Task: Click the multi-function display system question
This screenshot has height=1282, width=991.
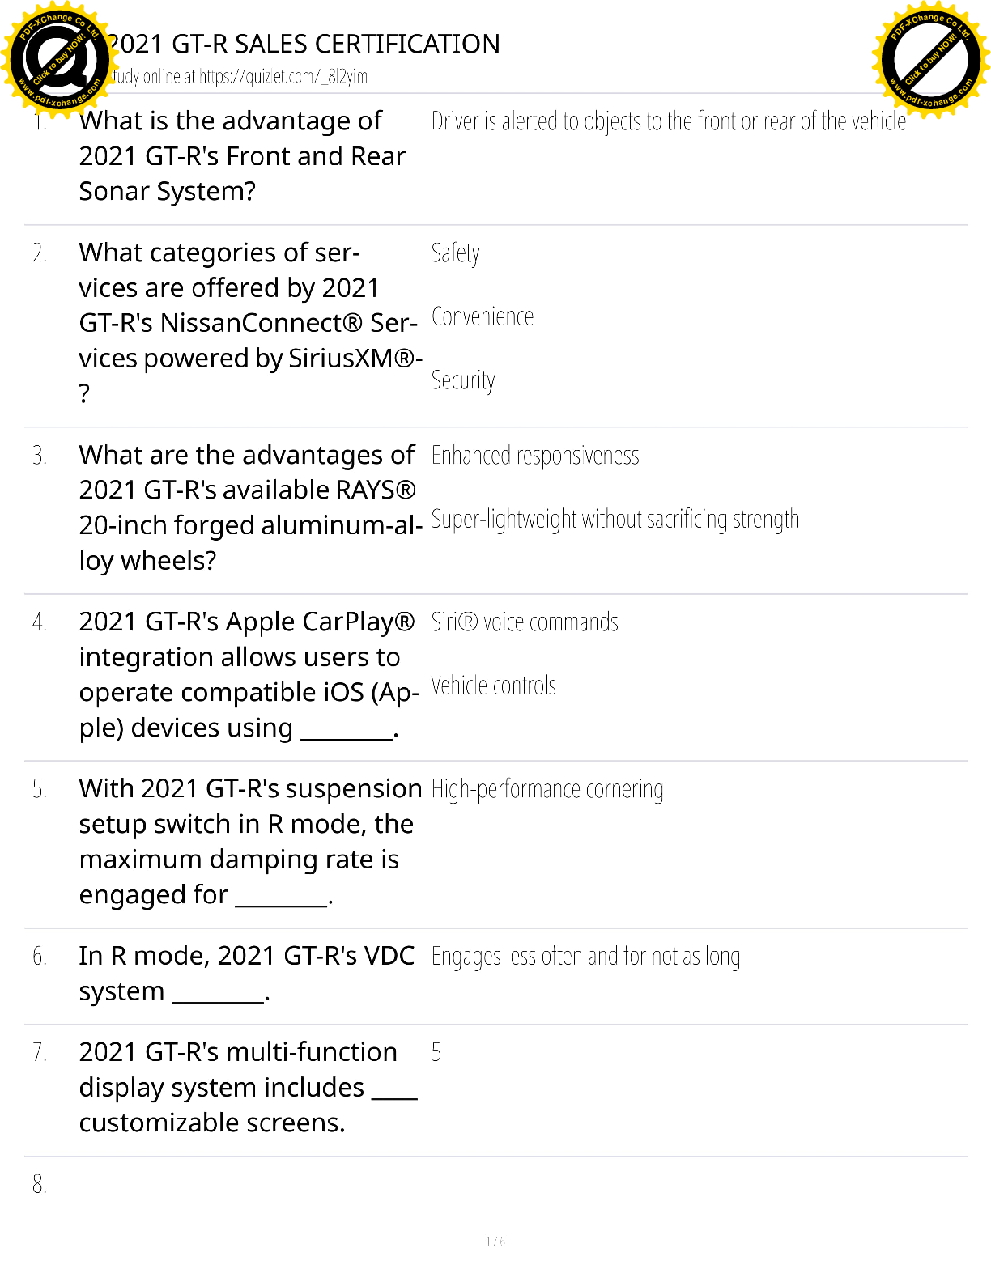Action: point(247,1088)
